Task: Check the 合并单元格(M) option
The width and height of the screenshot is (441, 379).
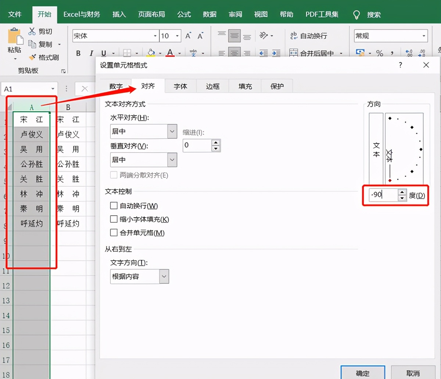Action: click(x=114, y=232)
